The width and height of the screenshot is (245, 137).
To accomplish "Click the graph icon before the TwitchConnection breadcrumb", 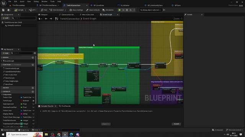I will 57,19.
